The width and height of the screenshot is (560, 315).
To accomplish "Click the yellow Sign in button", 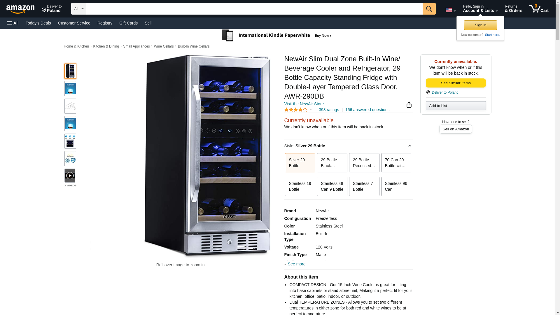I will coord(480,25).
